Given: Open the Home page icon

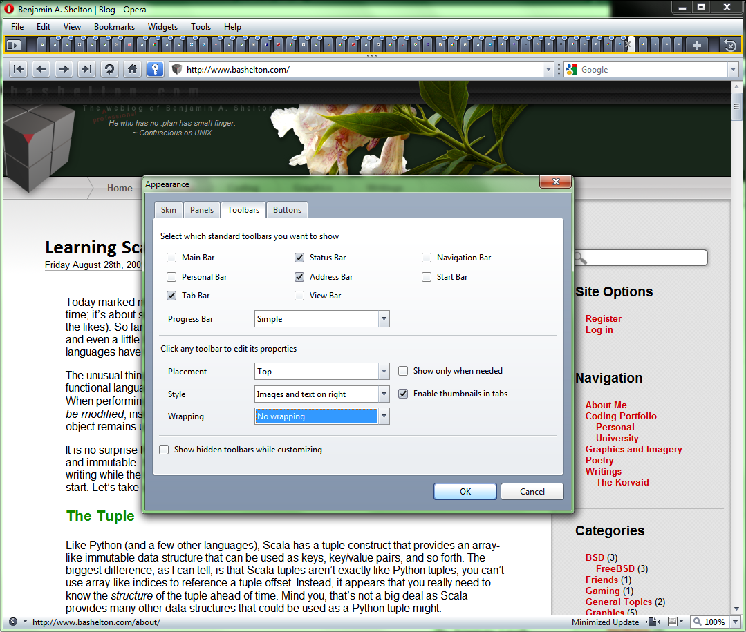Looking at the screenshot, I should (131, 69).
